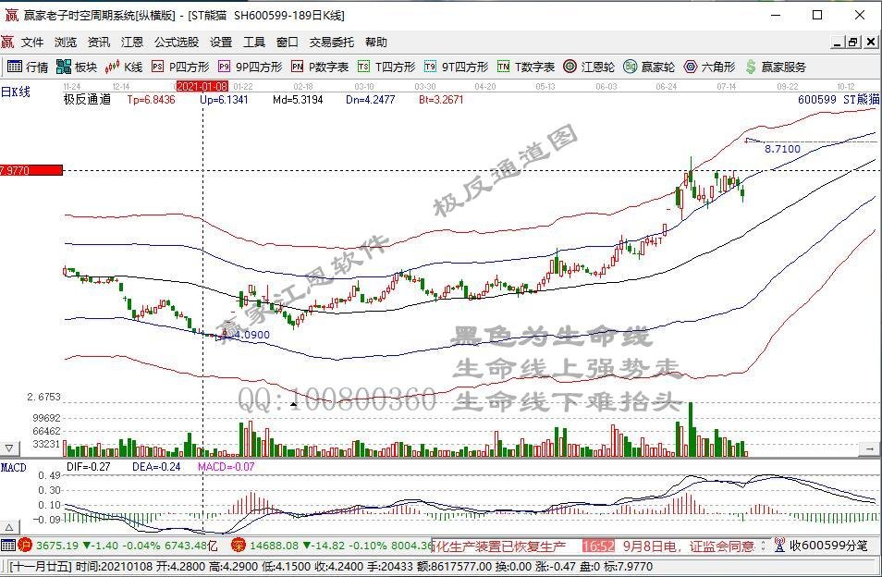Select the T四方形 tool
The width and height of the screenshot is (882, 577).
(x=386, y=67)
